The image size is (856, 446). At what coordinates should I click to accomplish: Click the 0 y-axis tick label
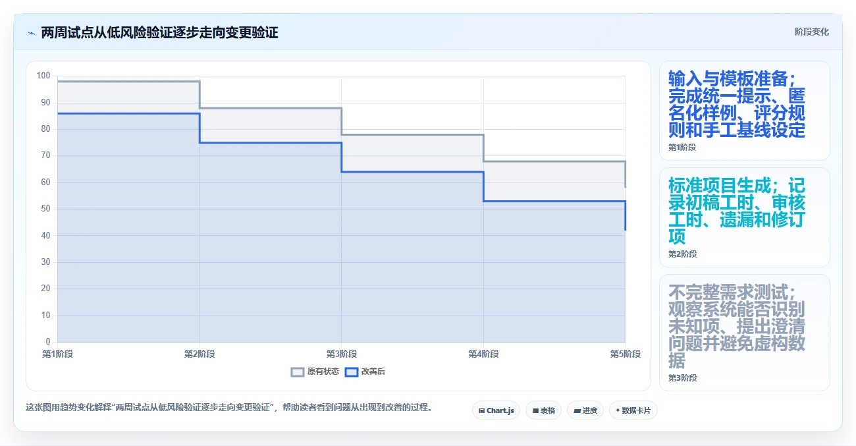click(48, 342)
